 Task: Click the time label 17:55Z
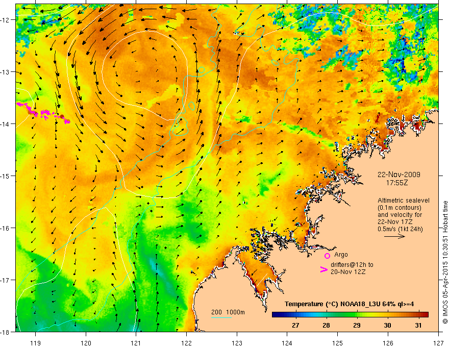click(x=396, y=182)
